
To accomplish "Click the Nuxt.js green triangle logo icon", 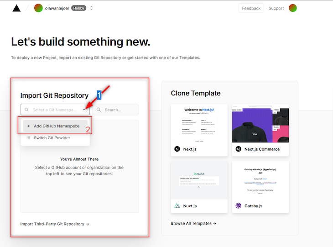I will [x=177, y=206].
